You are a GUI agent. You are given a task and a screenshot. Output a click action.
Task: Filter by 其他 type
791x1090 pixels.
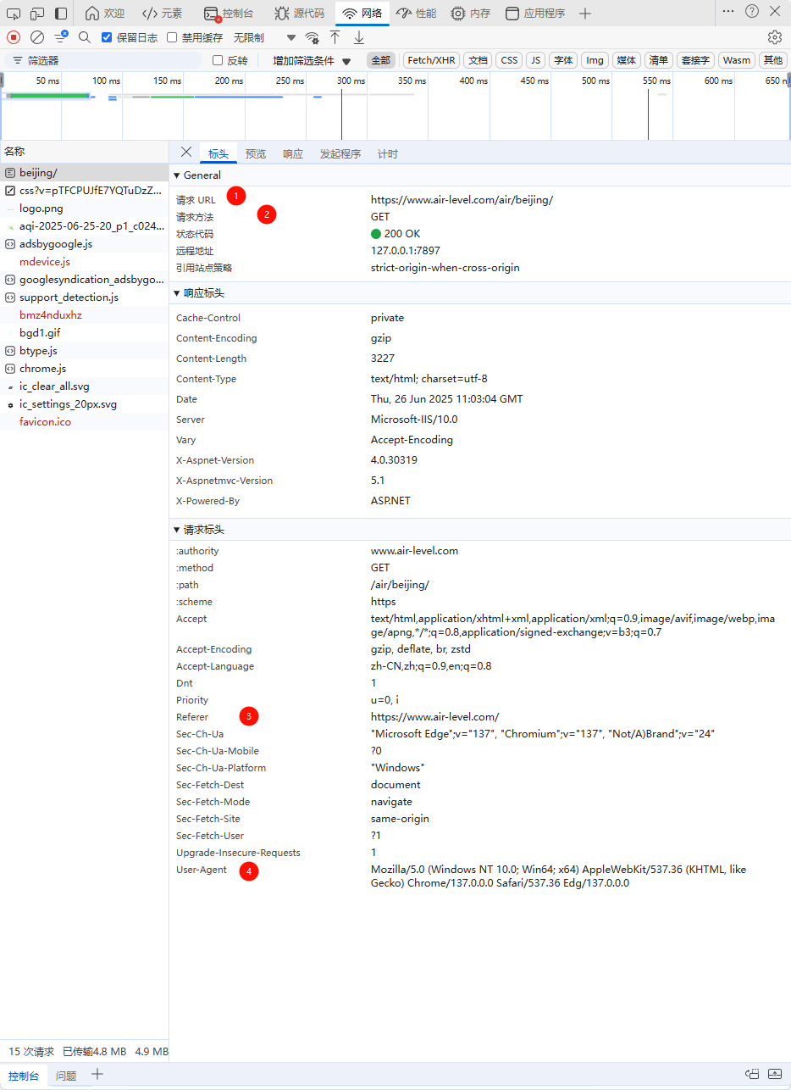(773, 60)
